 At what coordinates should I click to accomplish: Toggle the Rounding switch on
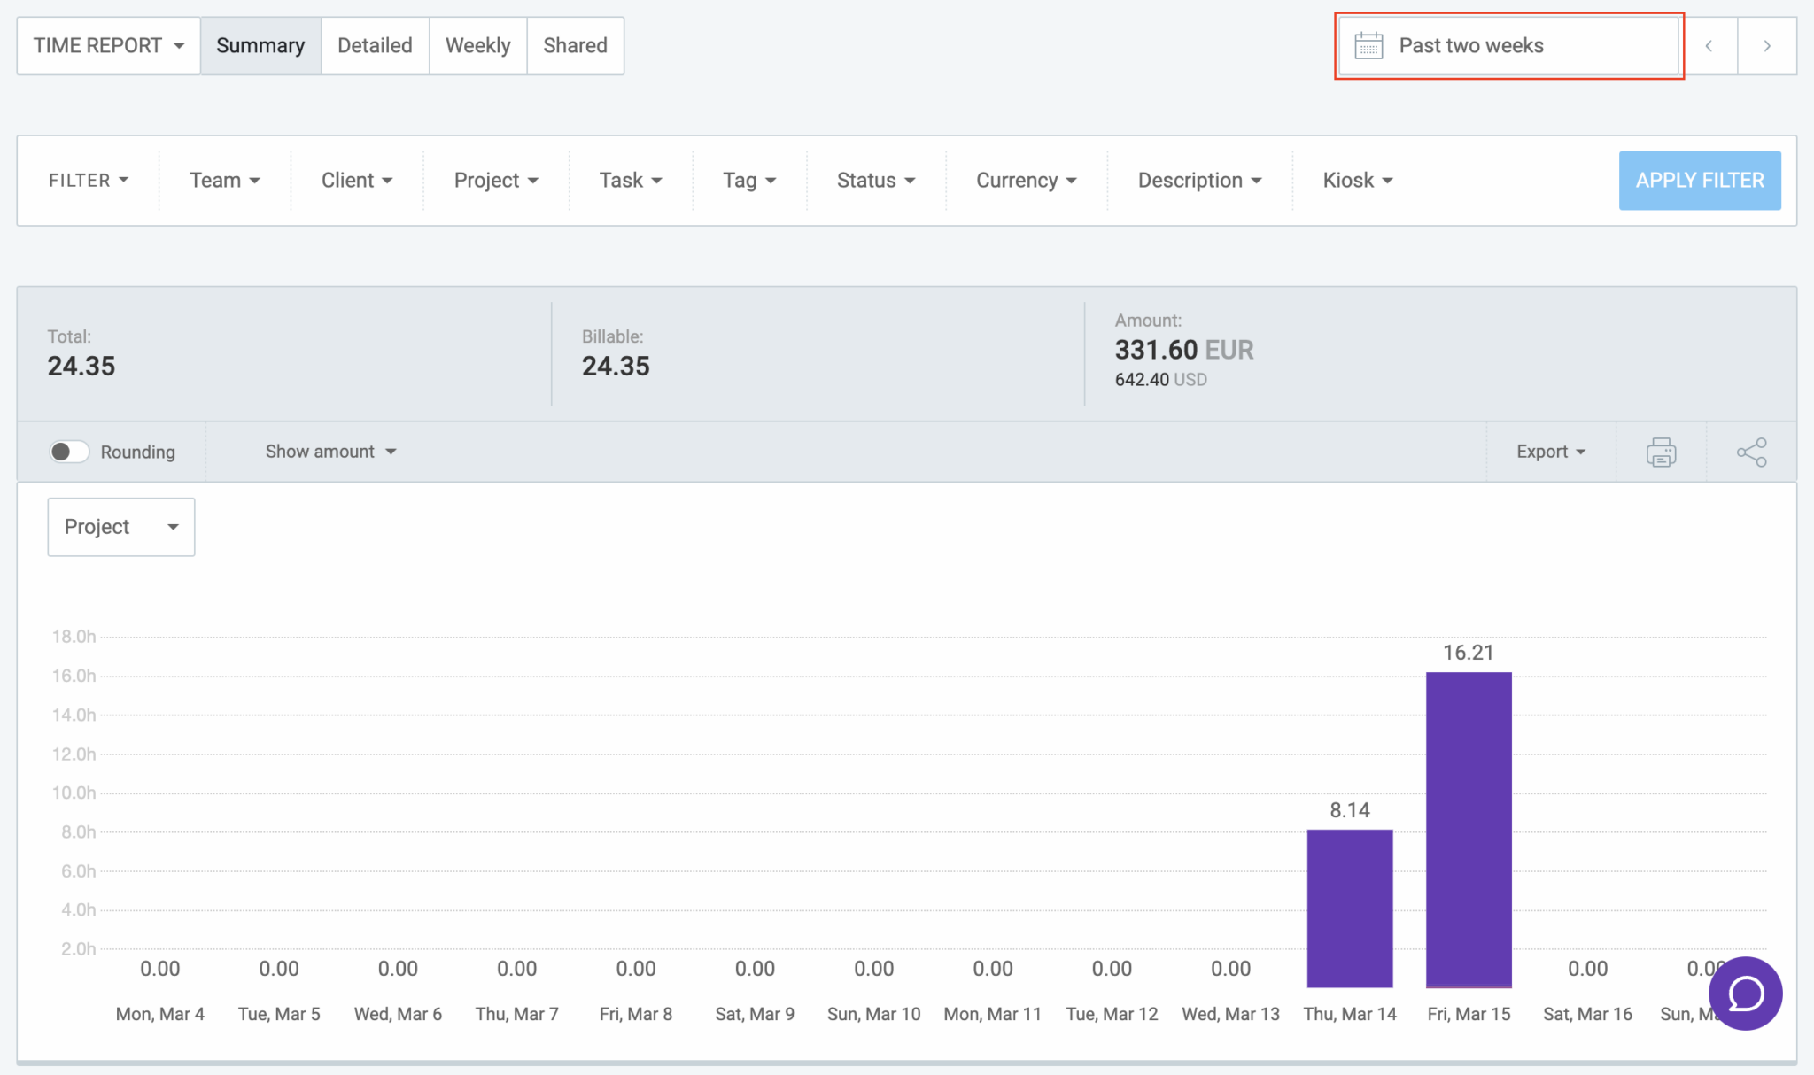pyautogui.click(x=70, y=452)
